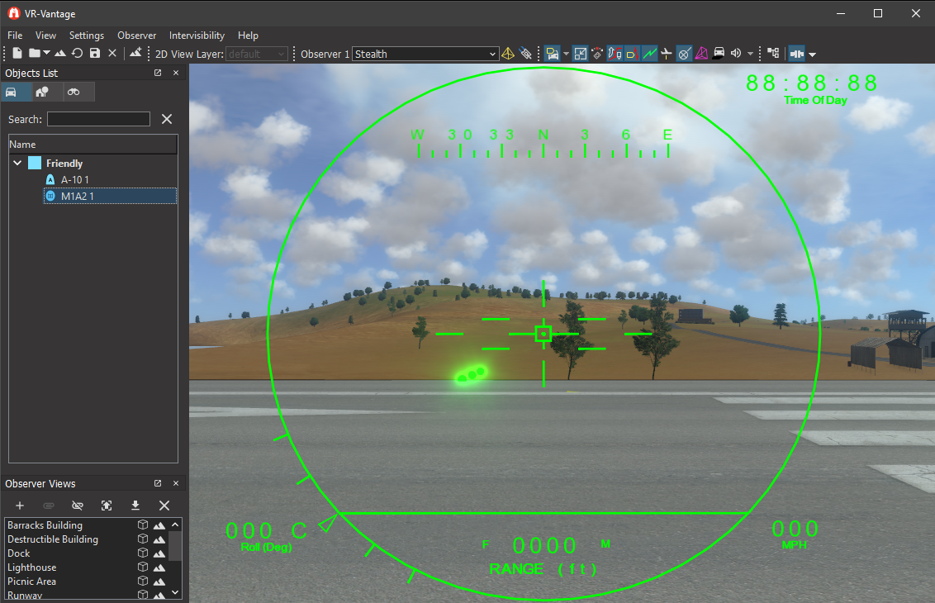Reload with the circular arrow icon
The height and width of the screenshot is (603, 935).
tap(77, 54)
